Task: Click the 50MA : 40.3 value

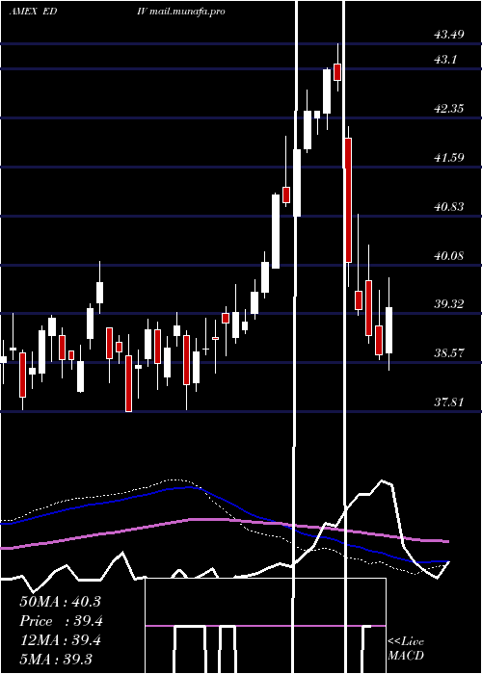Action: click(60, 602)
